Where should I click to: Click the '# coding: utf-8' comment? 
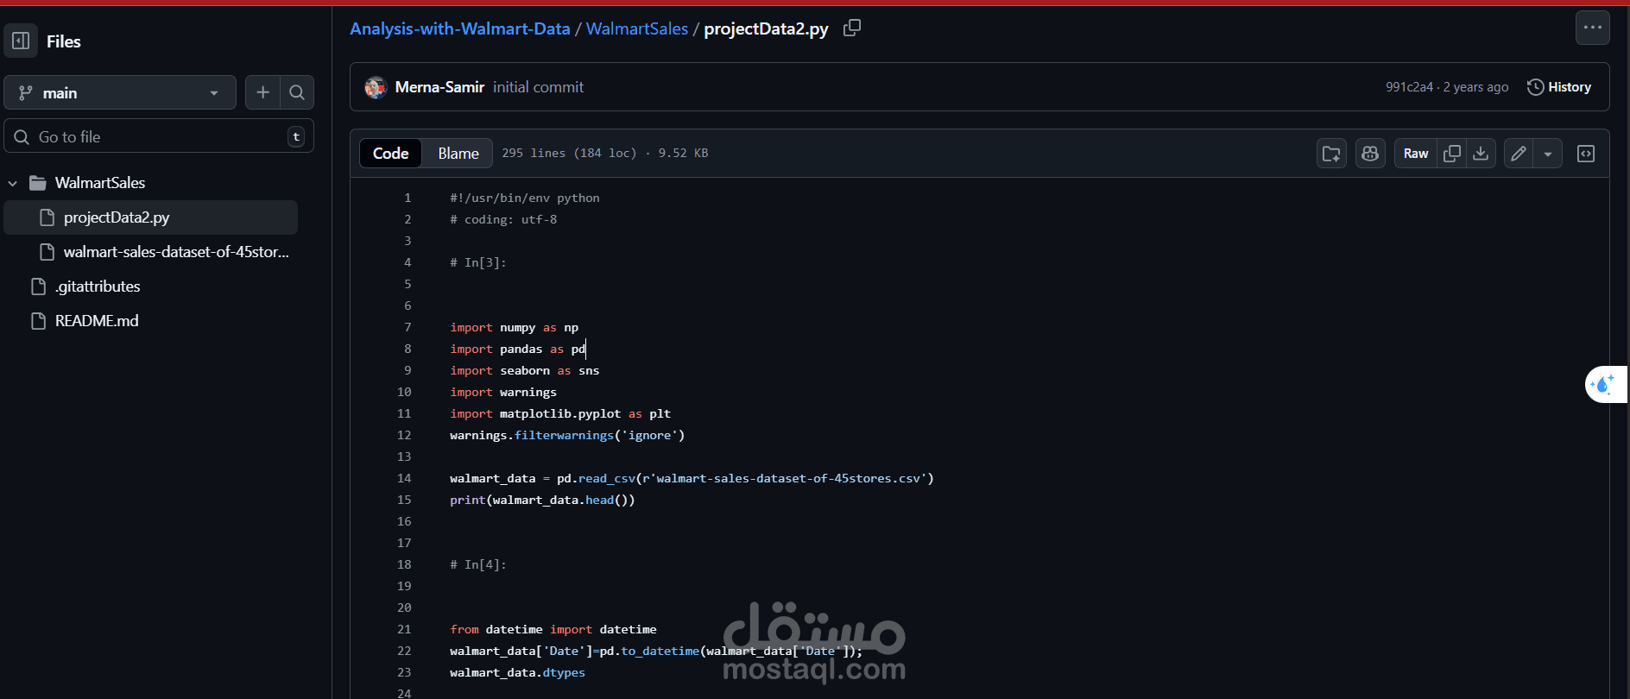point(503,219)
